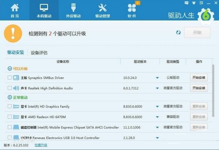This screenshot has height=150, width=219.
Task: Collapse the 可以升级 section
Action: 10,69
